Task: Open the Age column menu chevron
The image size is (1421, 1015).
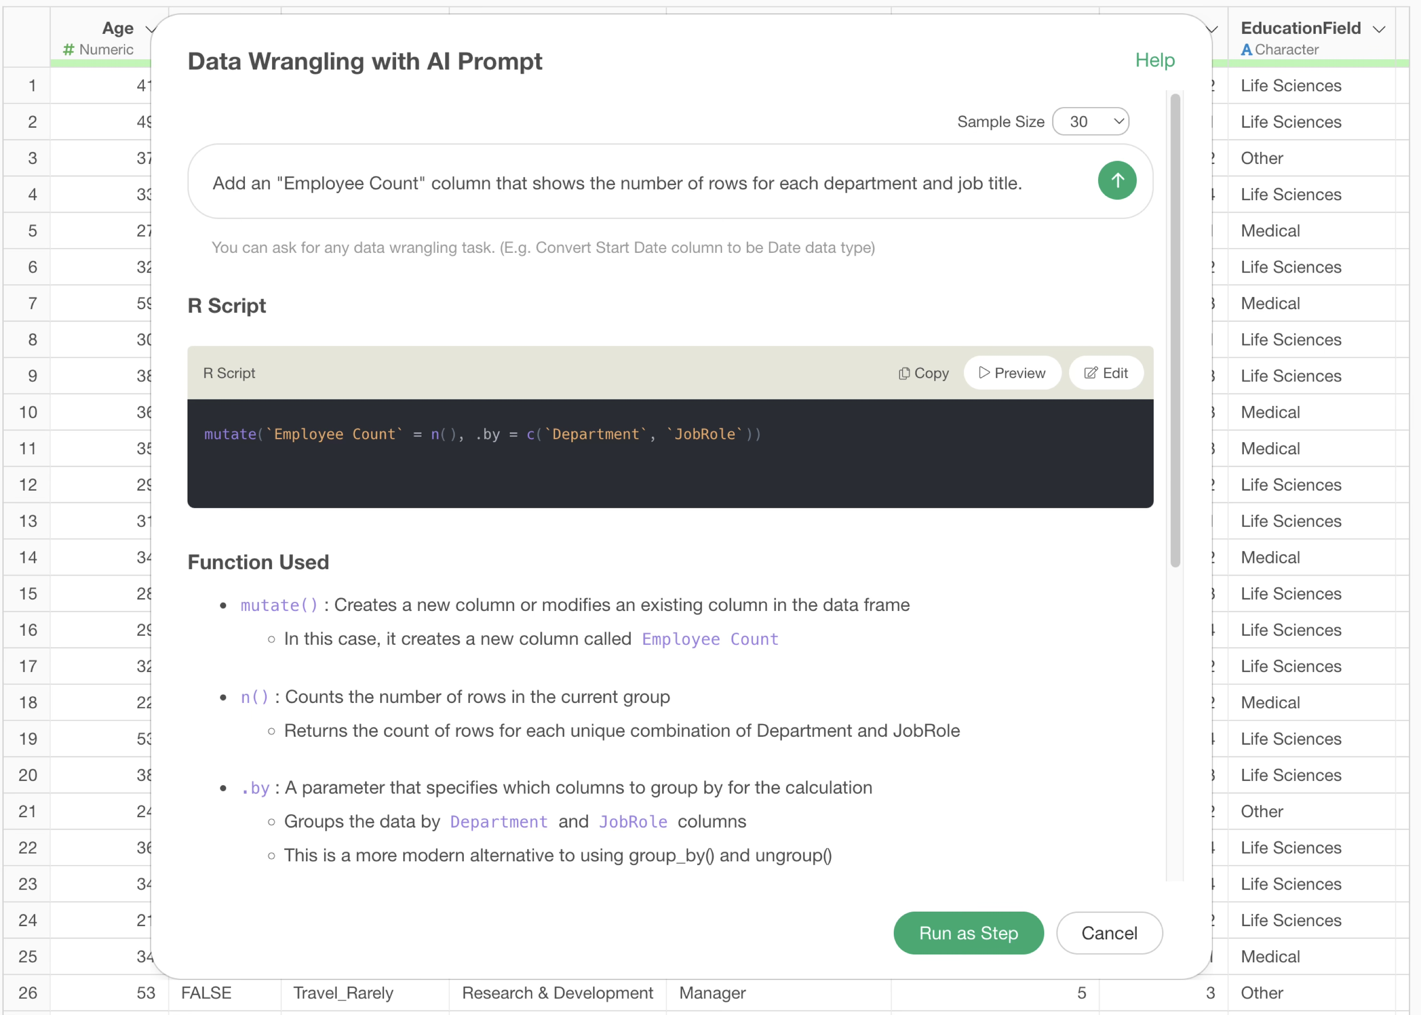Action: 150,29
